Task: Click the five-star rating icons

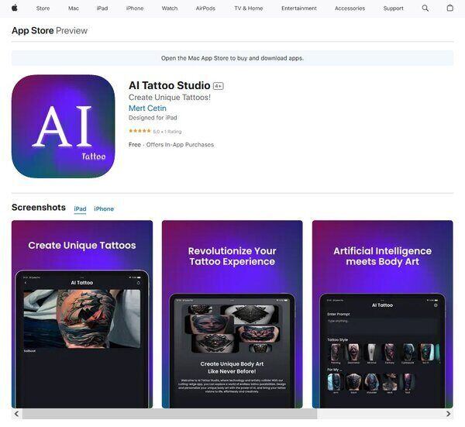Action: 139,131
